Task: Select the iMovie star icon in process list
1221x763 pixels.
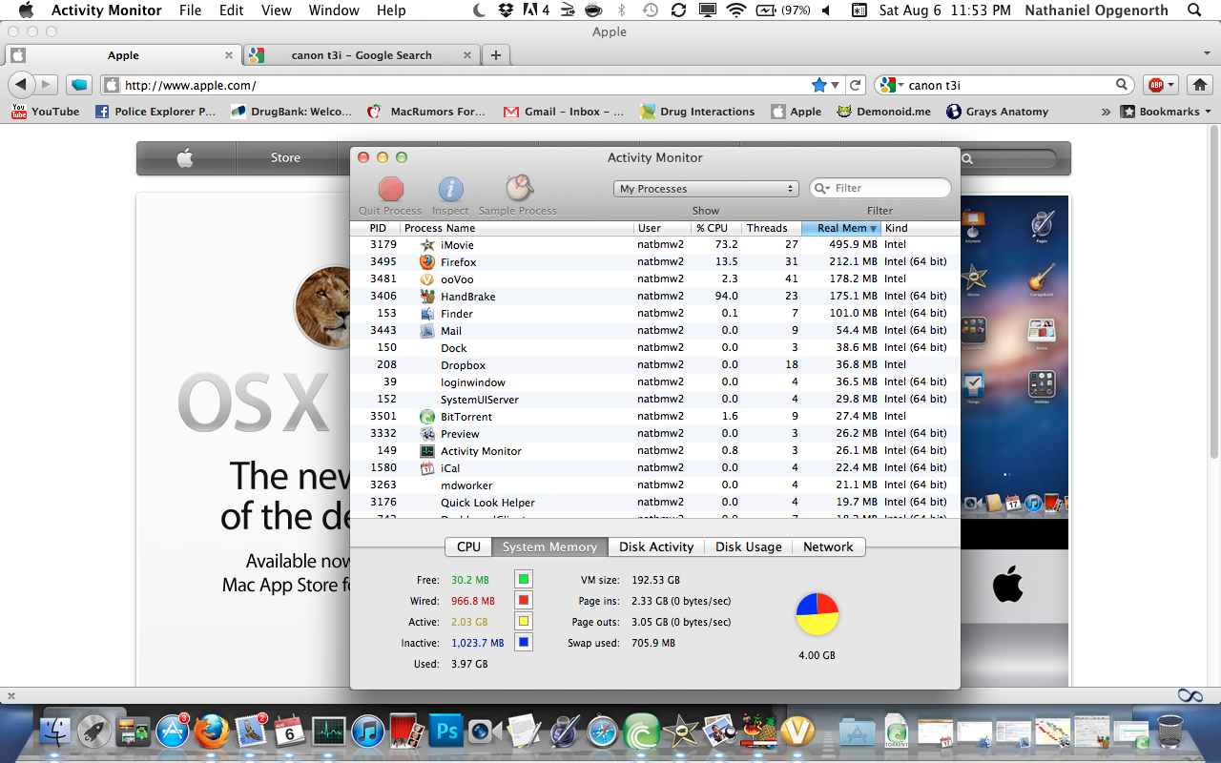Action: click(427, 245)
